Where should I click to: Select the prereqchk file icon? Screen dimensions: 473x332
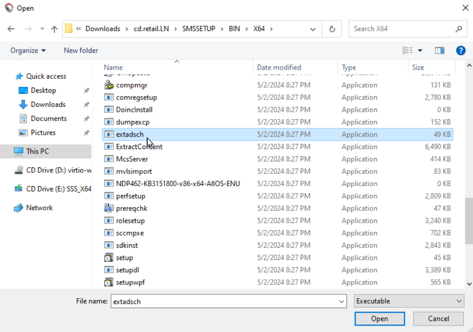pyautogui.click(x=109, y=209)
